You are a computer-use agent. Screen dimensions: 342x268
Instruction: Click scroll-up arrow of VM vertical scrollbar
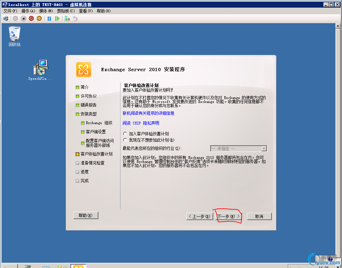click(338, 26)
